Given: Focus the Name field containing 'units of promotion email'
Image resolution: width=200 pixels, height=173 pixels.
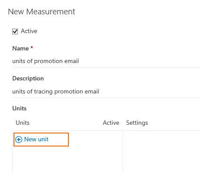Looking at the screenshot, I should 106,61.
